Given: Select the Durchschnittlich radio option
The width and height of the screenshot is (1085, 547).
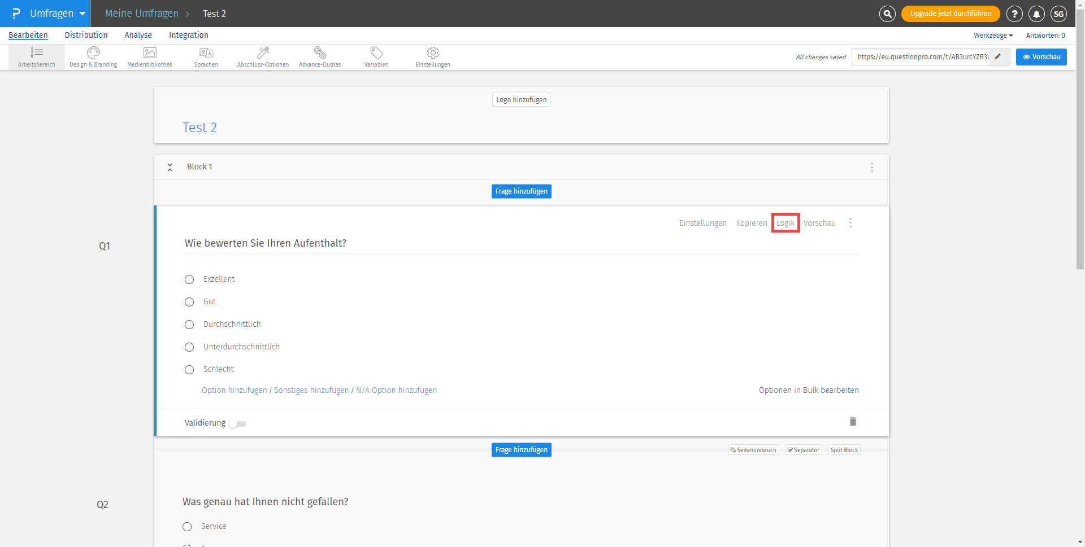Looking at the screenshot, I should click(189, 325).
